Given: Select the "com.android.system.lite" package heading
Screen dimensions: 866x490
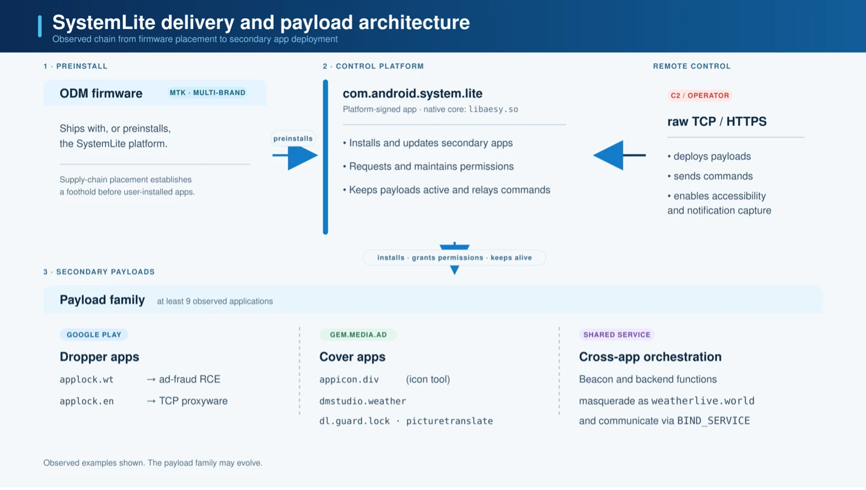Looking at the screenshot, I should (412, 93).
